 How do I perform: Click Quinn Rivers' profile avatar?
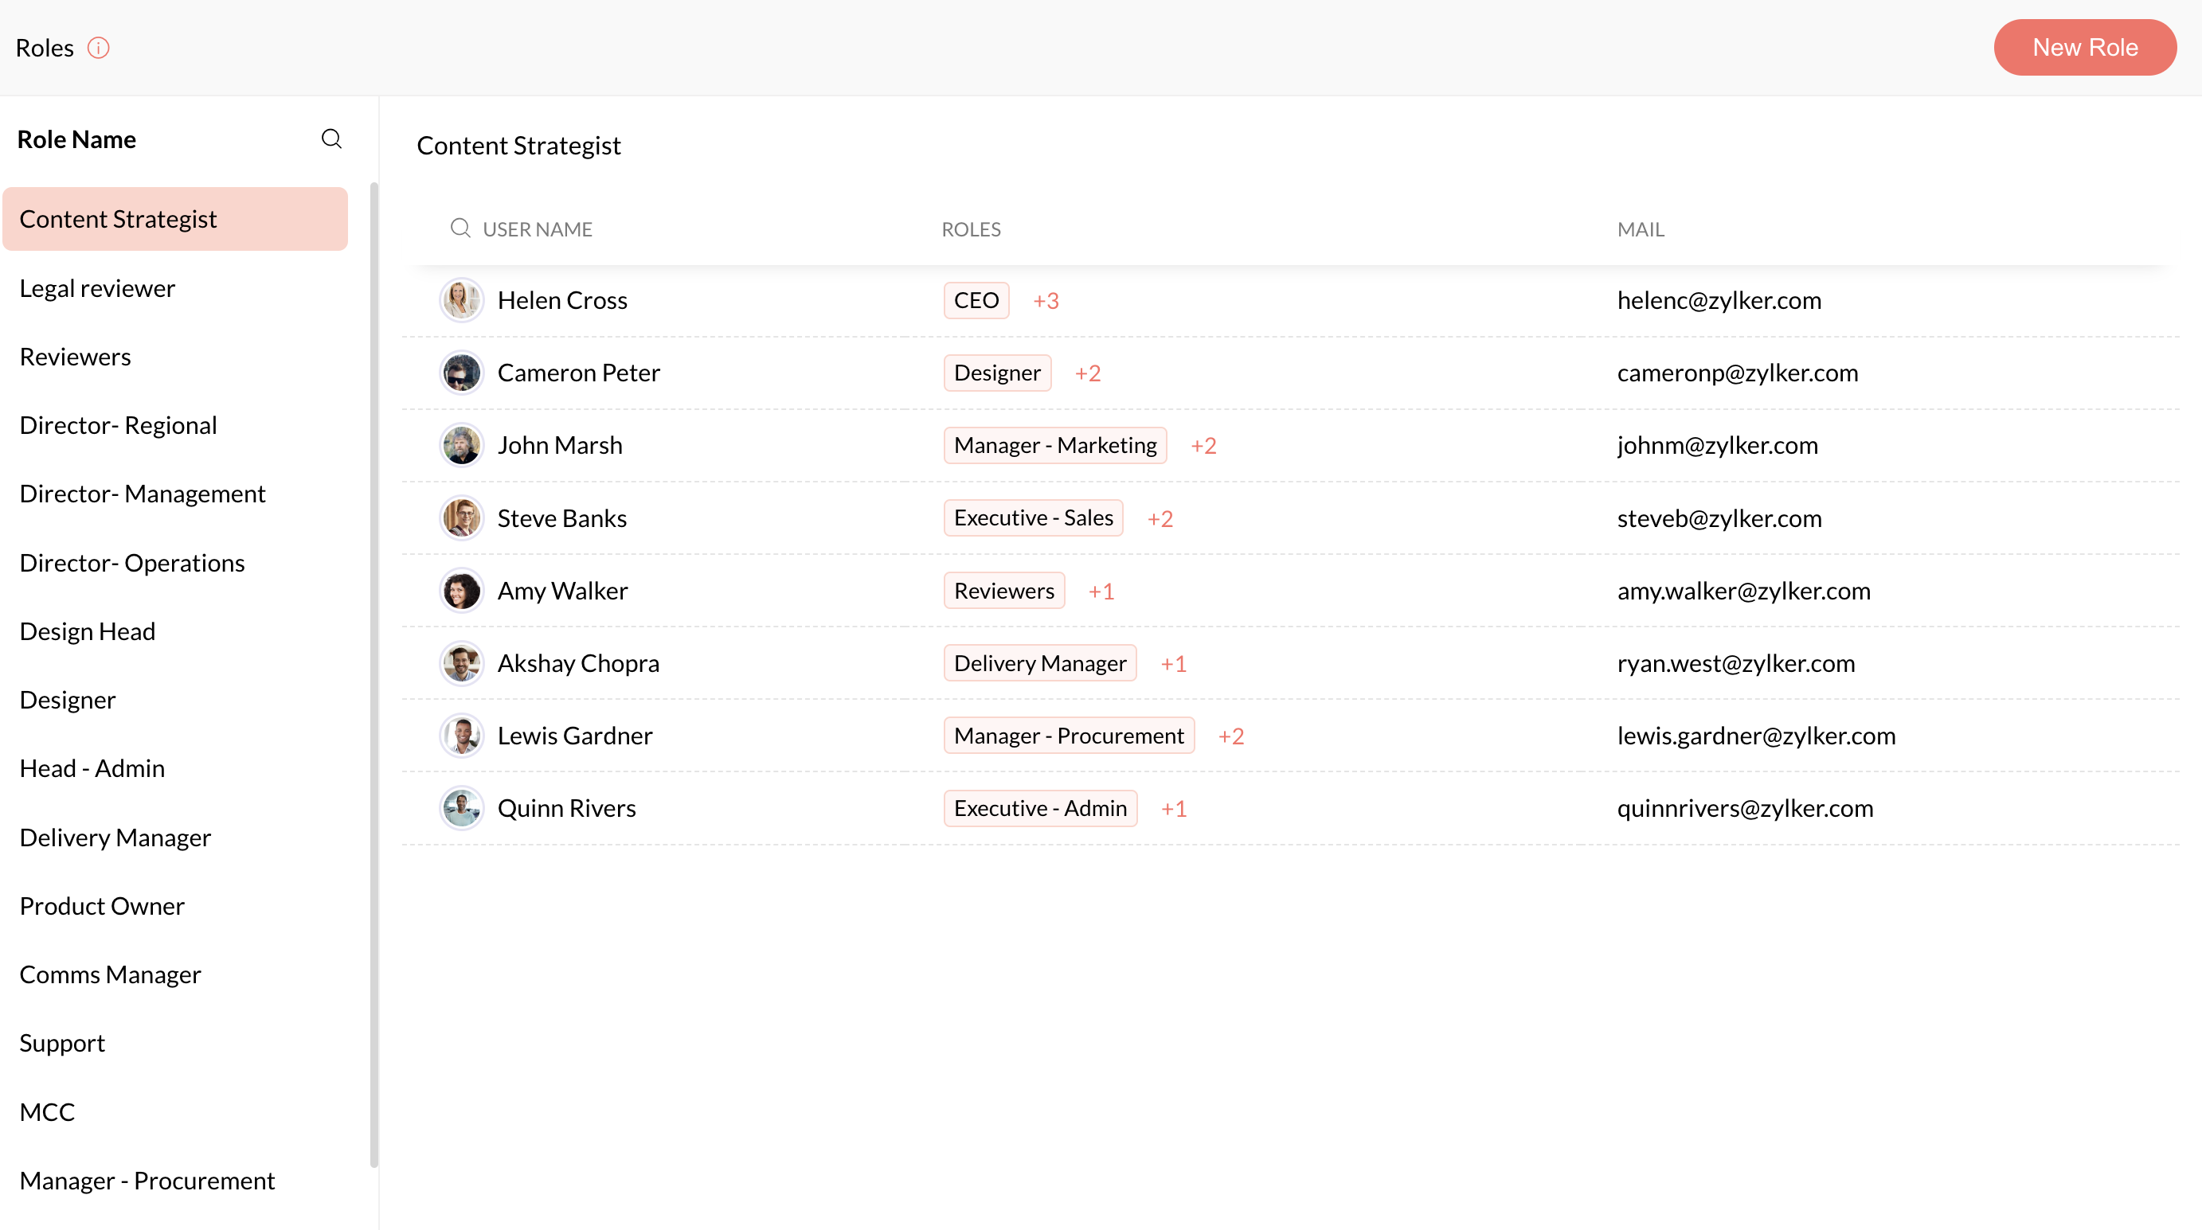point(462,808)
